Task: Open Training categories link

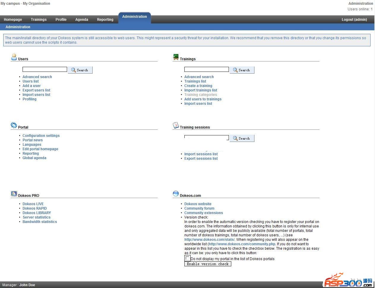Action: 201,95
